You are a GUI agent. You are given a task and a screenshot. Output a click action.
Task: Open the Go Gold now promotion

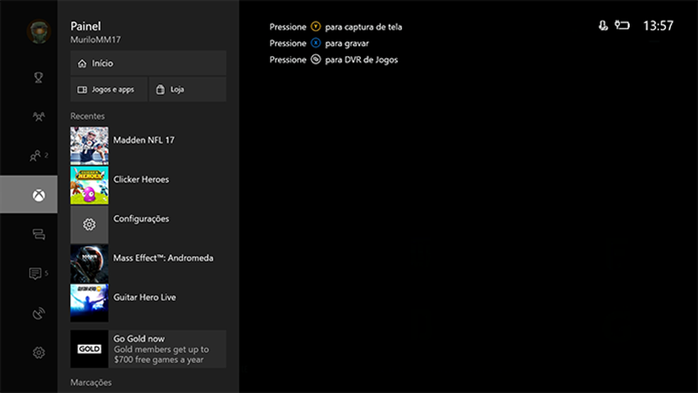pyautogui.click(x=148, y=349)
